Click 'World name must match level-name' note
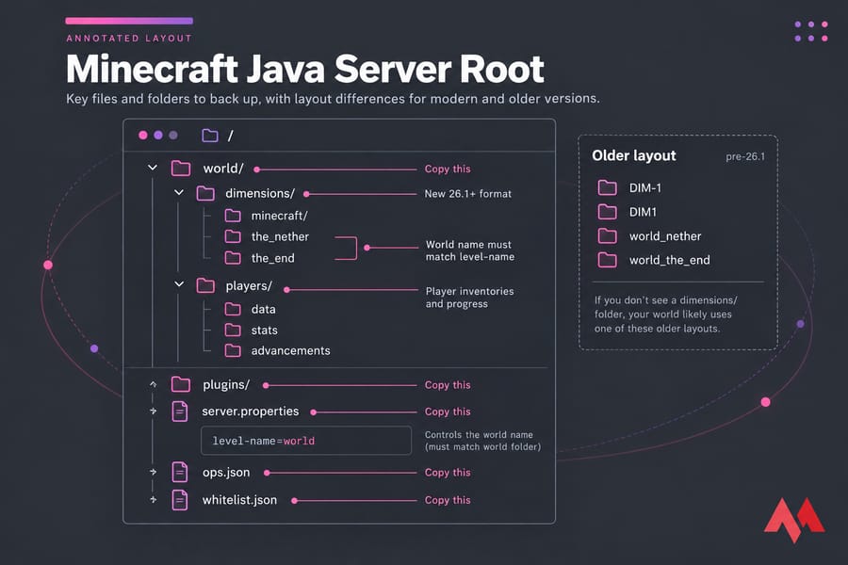Screen dimensions: 848x565 click(470, 250)
